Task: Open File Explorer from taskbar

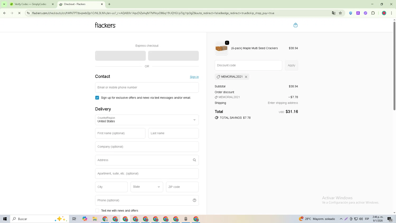Action: [95, 219]
